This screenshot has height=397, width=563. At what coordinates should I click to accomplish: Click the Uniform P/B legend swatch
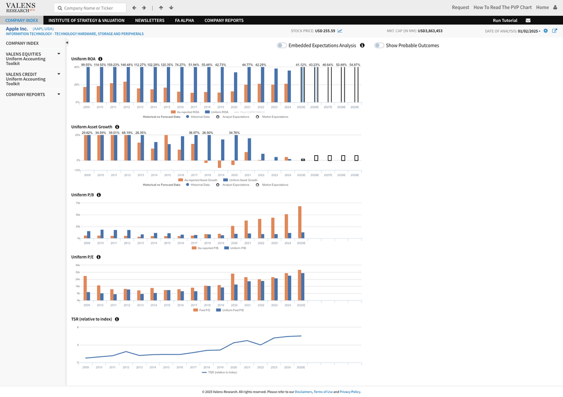coord(226,248)
